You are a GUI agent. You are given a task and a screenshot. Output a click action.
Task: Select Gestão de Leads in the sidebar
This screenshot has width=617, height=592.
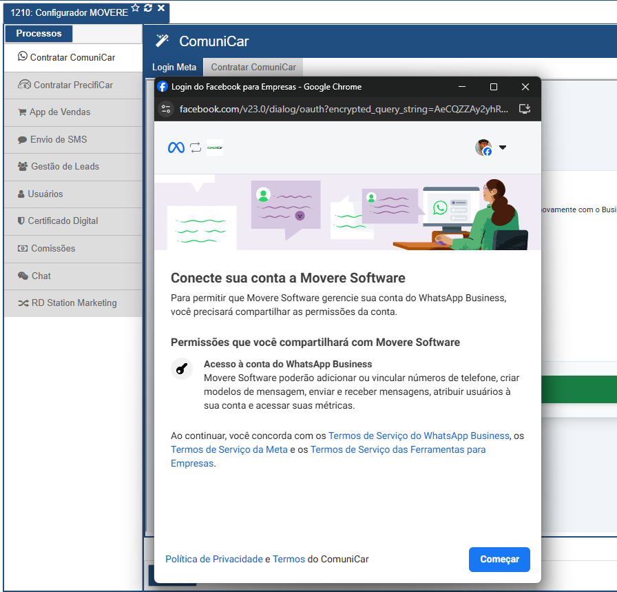pos(73,167)
